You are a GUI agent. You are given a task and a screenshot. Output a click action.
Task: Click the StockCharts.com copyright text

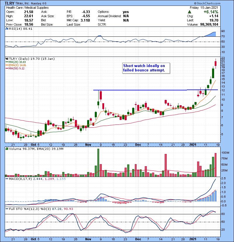click(207, 3)
